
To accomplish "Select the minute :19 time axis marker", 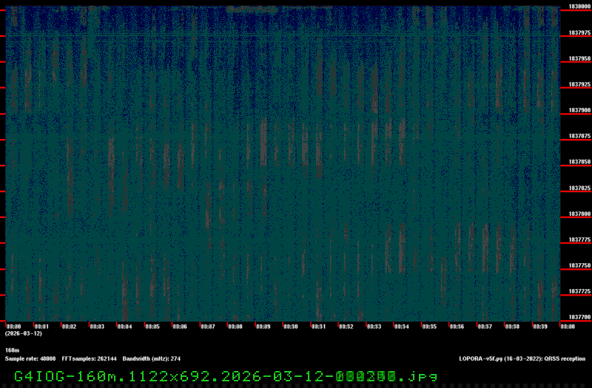I will tap(540, 326).
